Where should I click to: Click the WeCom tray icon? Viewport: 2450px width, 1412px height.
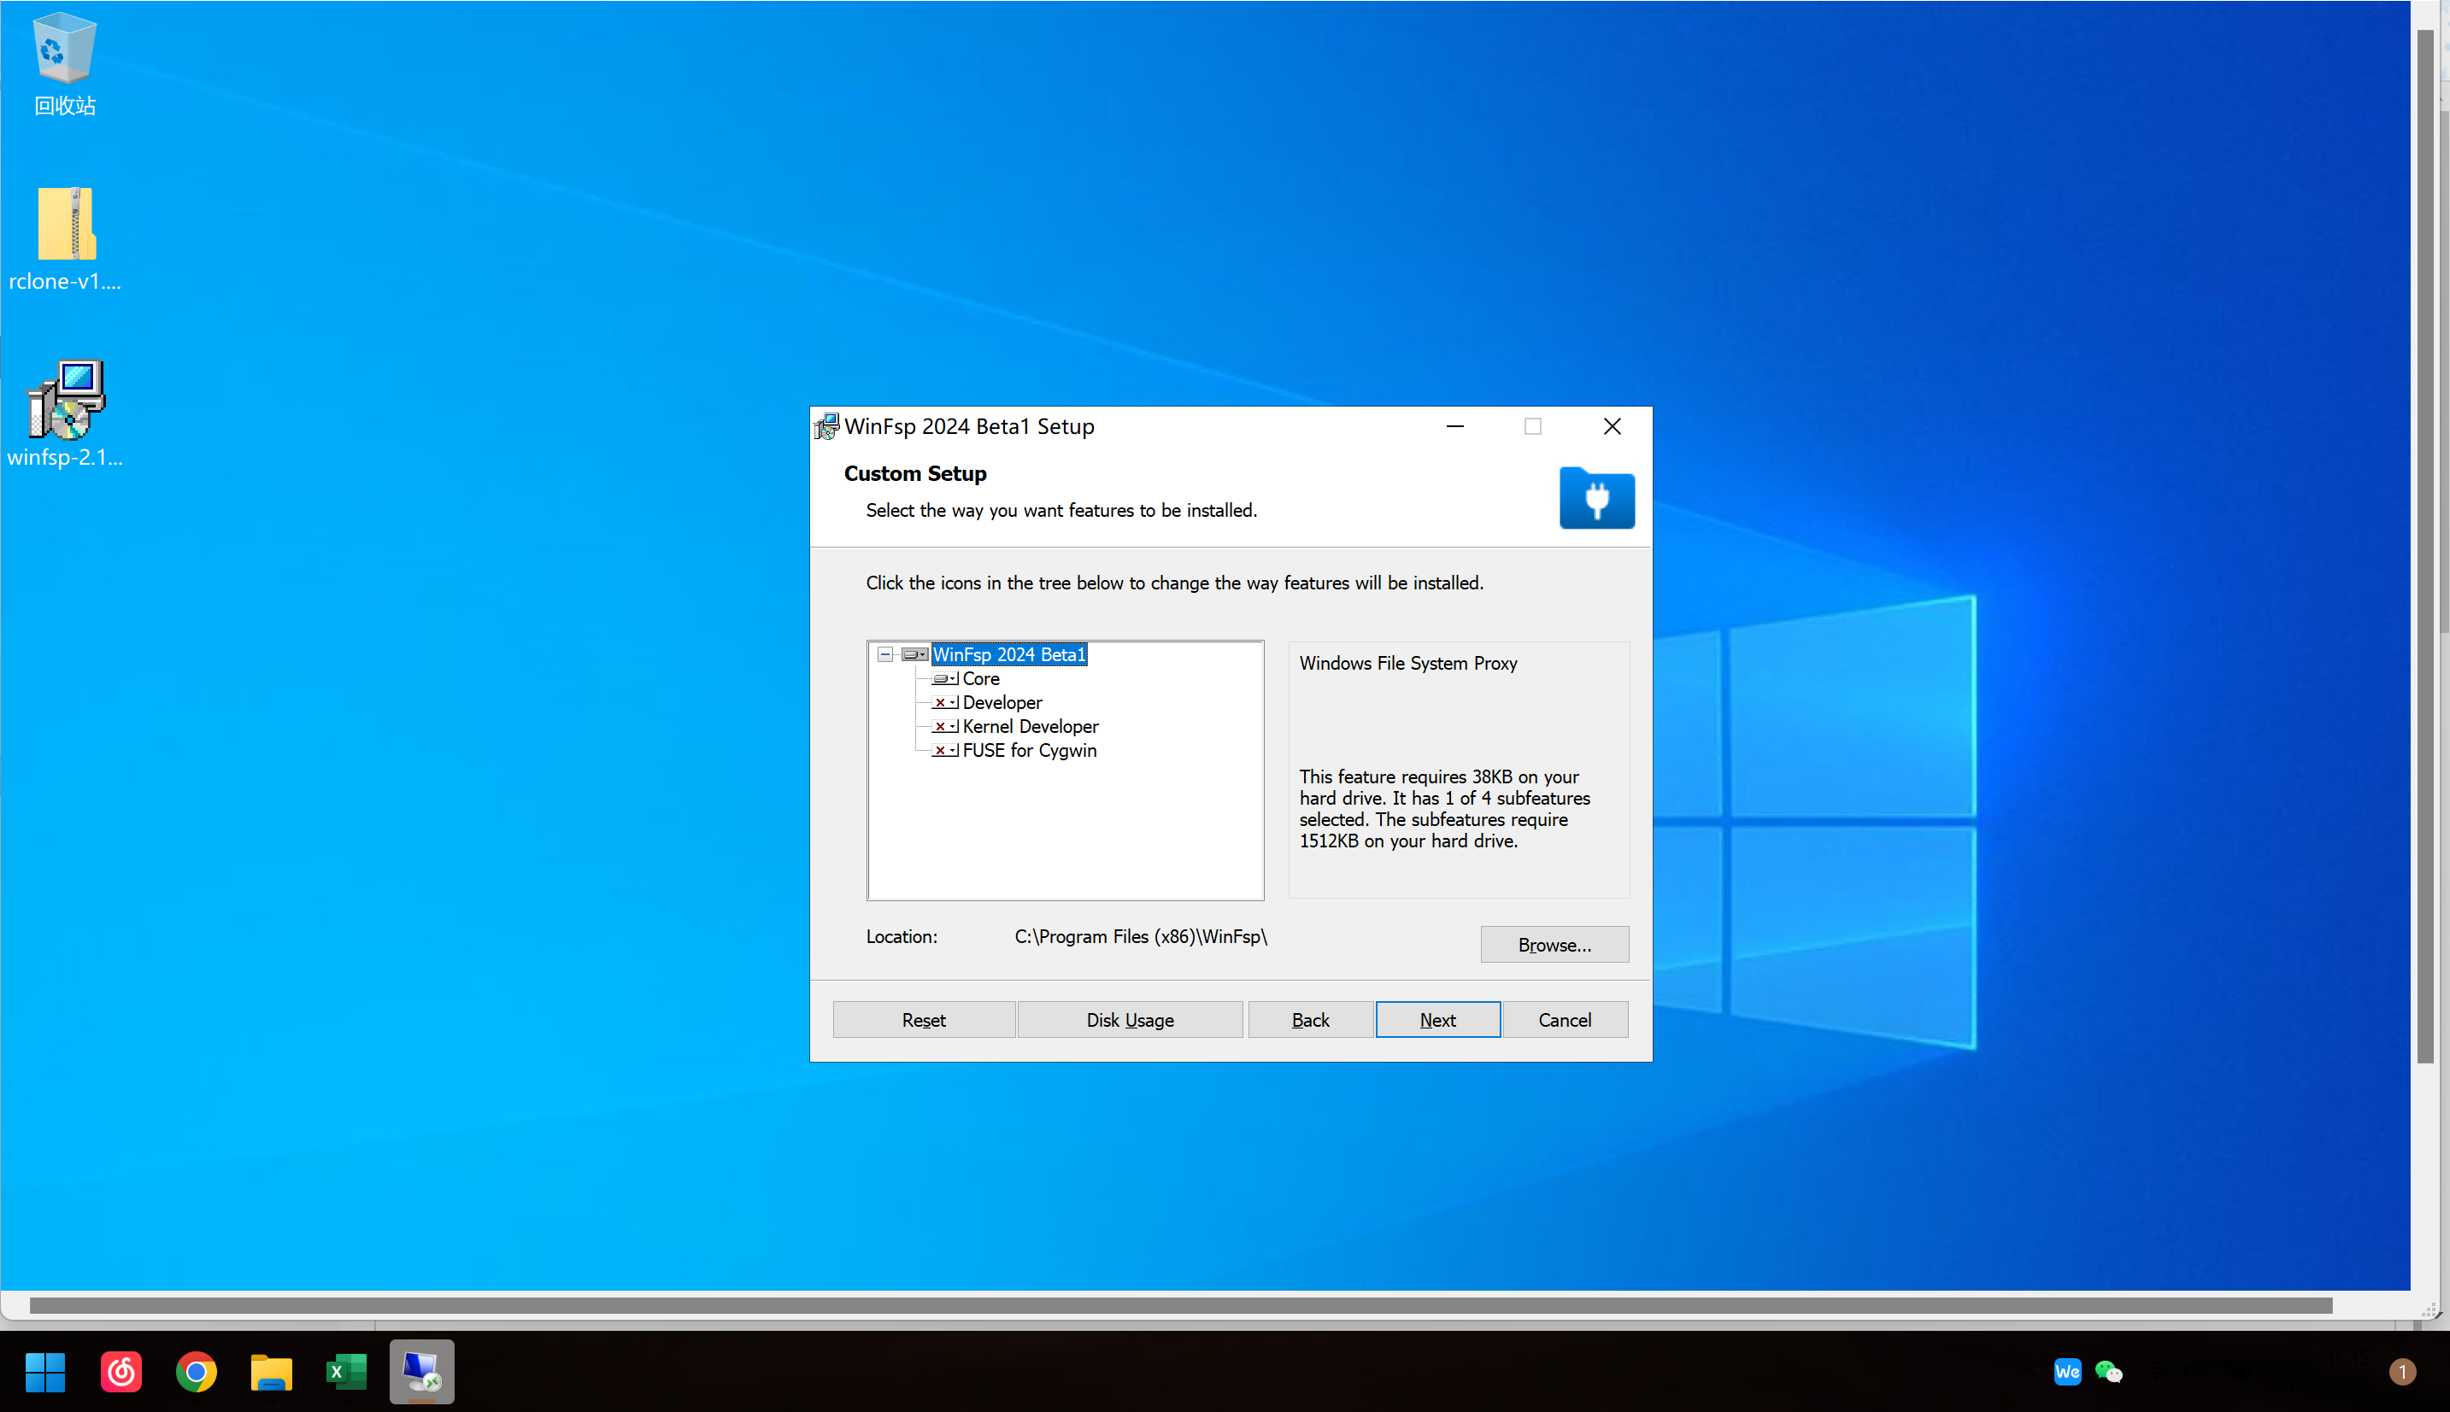click(2067, 1371)
